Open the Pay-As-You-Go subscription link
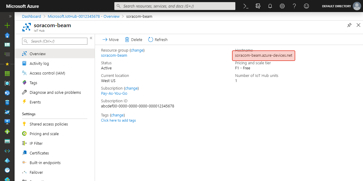Screen dimensions: 363x181 [114, 94]
